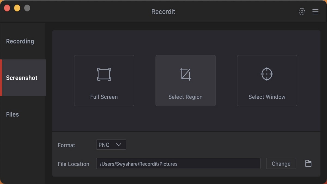
Task: Minimize the Recordit window
Action: (x=17, y=8)
